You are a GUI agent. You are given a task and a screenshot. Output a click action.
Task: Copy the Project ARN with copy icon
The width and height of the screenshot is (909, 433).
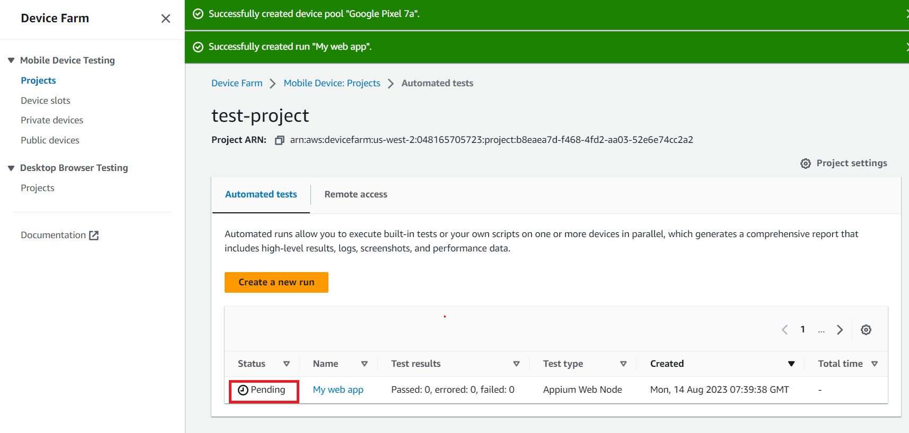click(280, 140)
